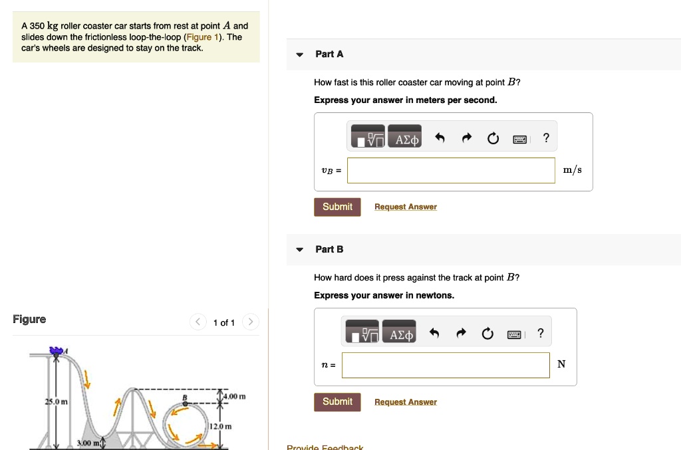The image size is (681, 450).
Task: Open help for Part A answer
Action: 546,138
